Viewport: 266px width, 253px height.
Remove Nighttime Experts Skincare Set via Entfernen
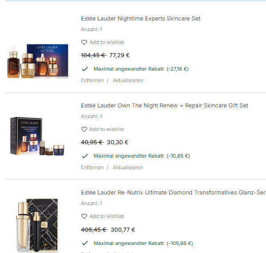point(92,80)
